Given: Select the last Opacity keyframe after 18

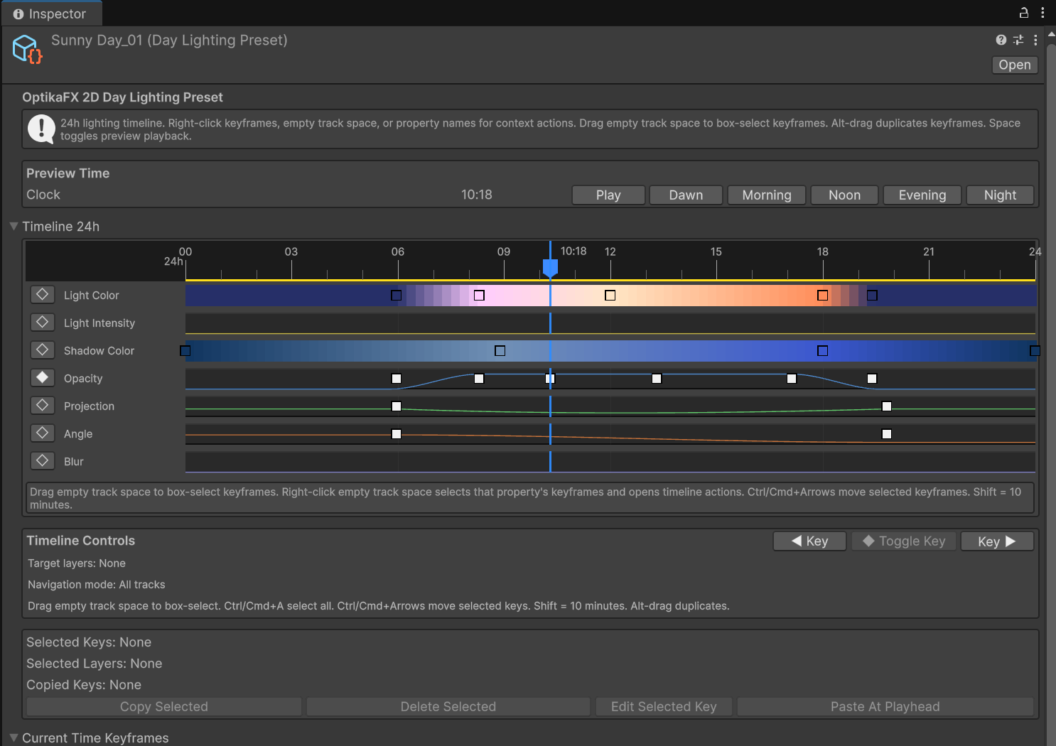Looking at the screenshot, I should 873,379.
